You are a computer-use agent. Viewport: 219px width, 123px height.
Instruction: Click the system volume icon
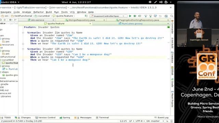click(161, 2)
